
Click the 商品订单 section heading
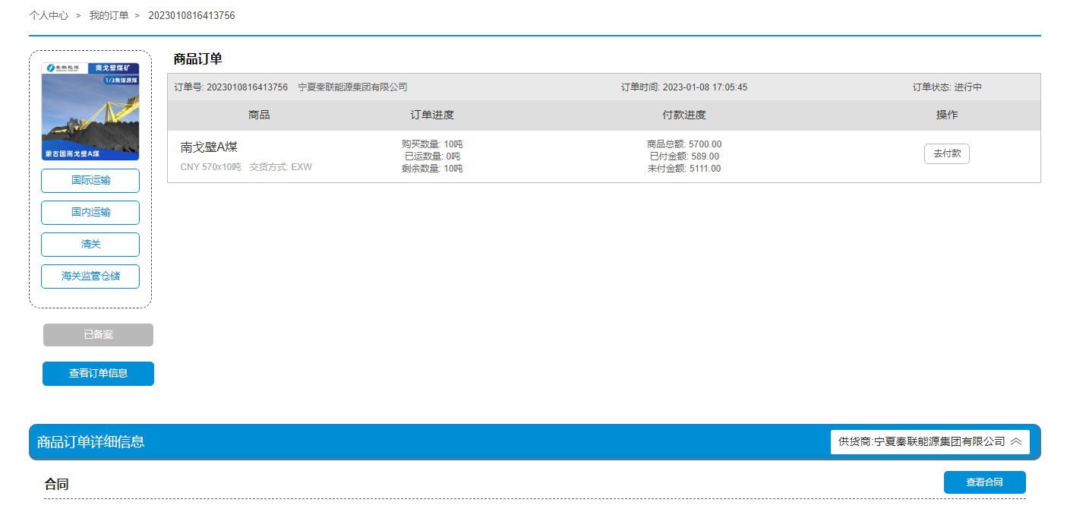point(197,59)
